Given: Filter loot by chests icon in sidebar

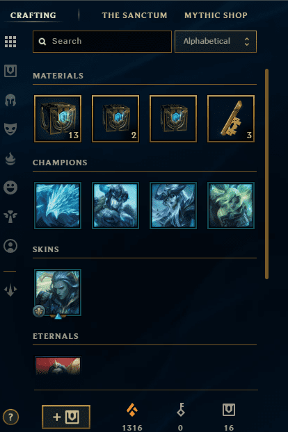Looking at the screenshot, I should [10, 71].
